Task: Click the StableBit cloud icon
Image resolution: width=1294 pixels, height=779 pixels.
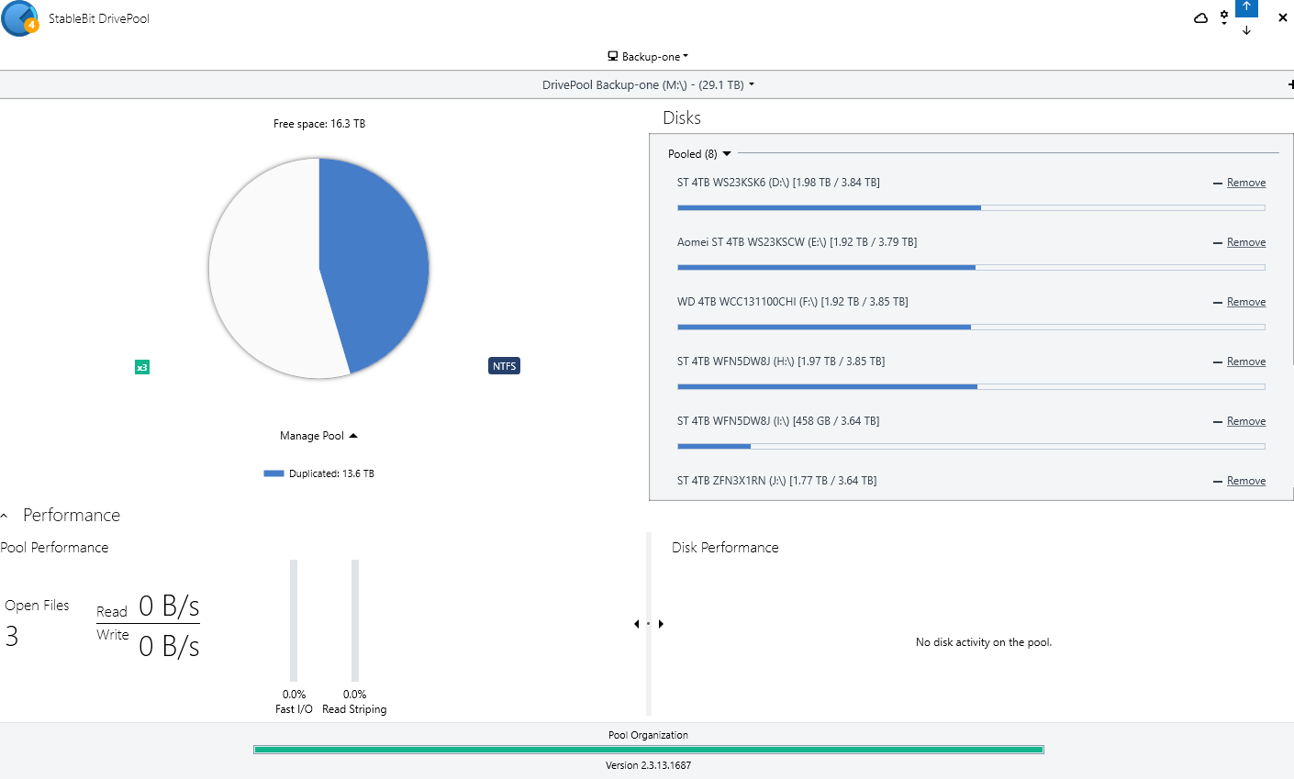Action: [1200, 18]
